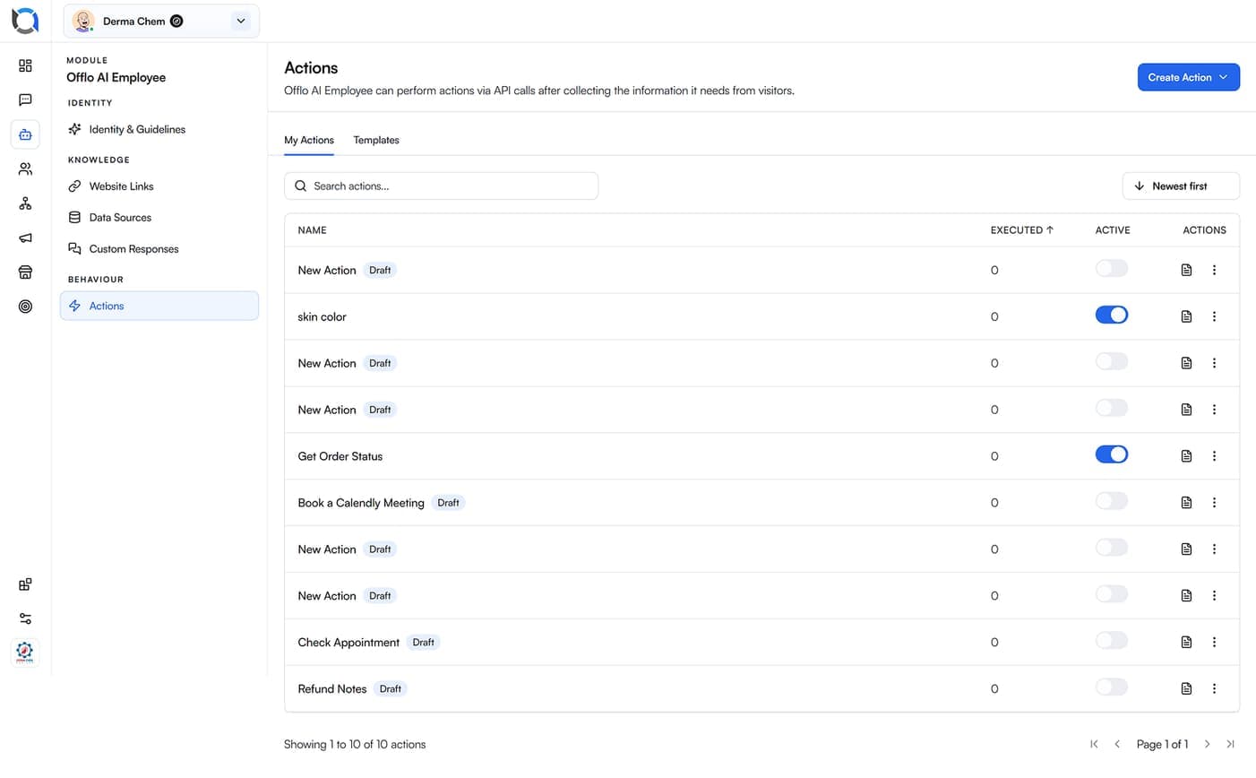Switch to the Templates tab
This screenshot has height=778, width=1256.
376,140
